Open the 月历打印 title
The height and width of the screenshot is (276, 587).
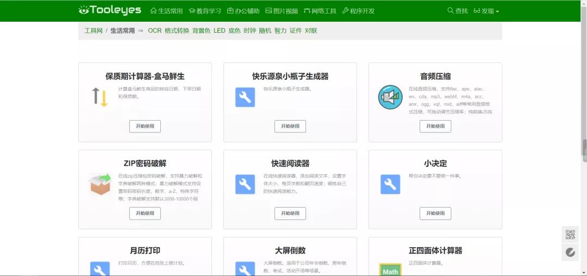click(x=145, y=250)
